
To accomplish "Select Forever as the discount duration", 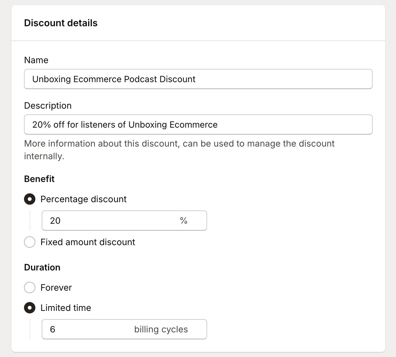I will (29, 287).
